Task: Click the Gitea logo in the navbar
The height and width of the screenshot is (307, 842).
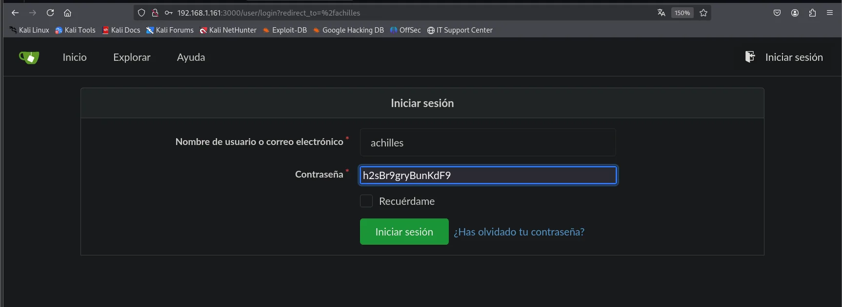Action: (x=29, y=57)
